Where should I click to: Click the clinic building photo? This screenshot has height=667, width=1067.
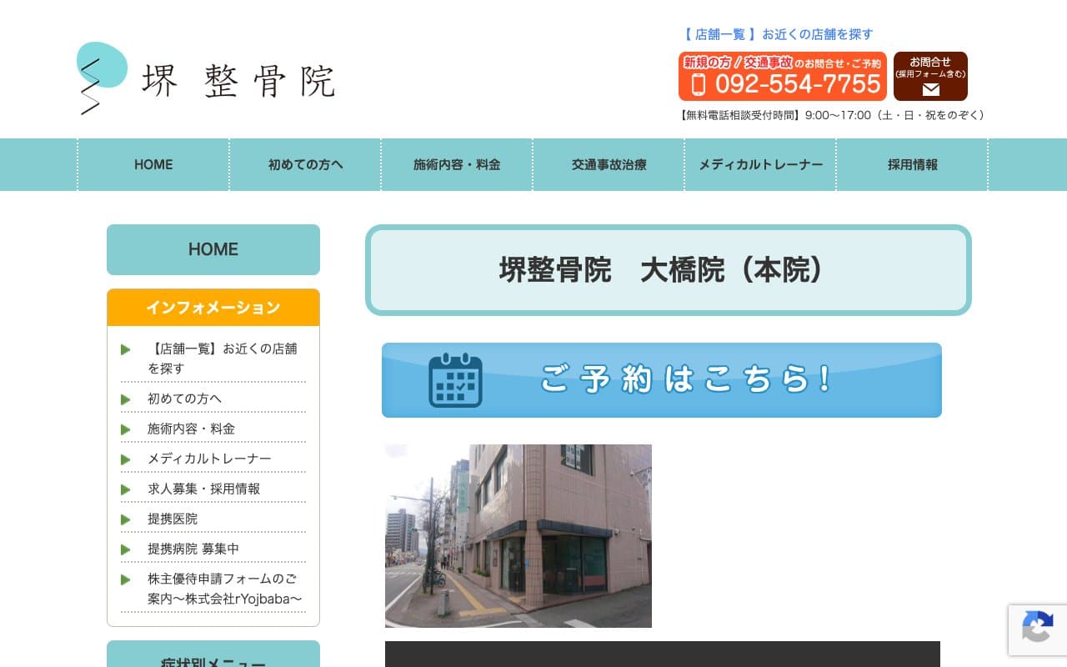tap(518, 535)
